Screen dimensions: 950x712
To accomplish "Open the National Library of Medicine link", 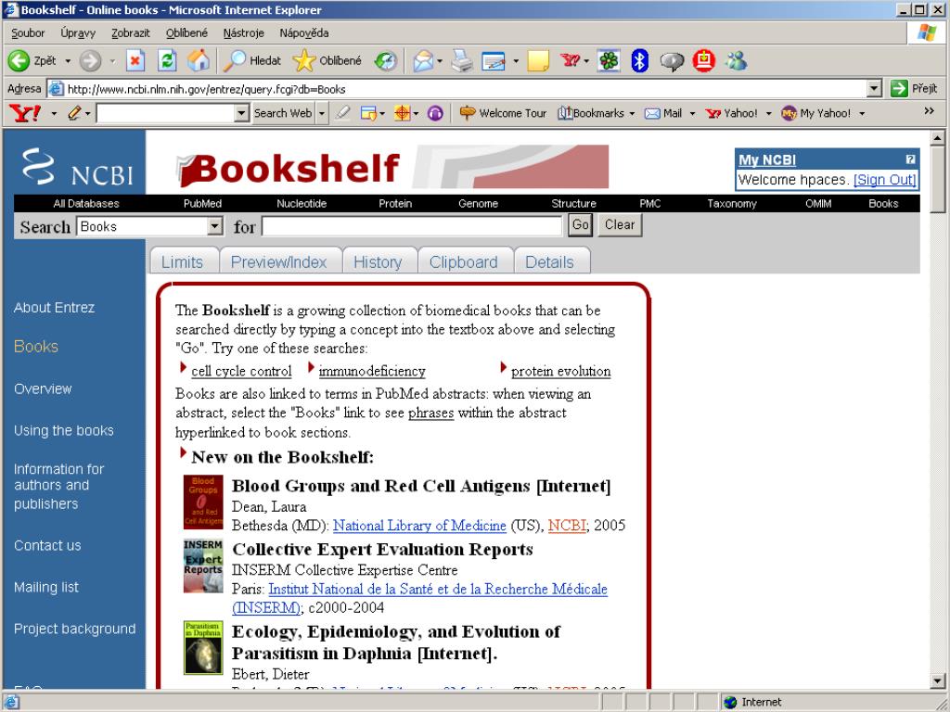I will pyautogui.click(x=419, y=526).
